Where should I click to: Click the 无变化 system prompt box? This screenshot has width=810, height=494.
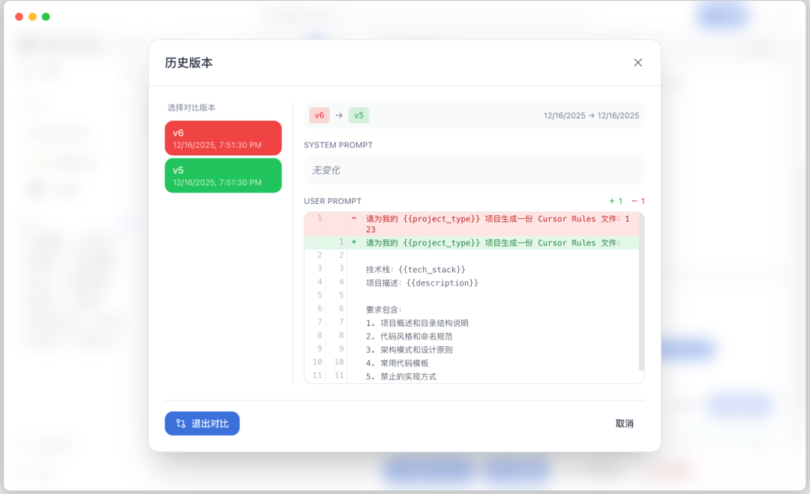click(474, 170)
